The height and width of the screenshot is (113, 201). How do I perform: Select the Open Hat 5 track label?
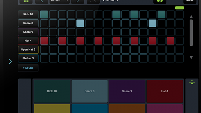[28, 50]
